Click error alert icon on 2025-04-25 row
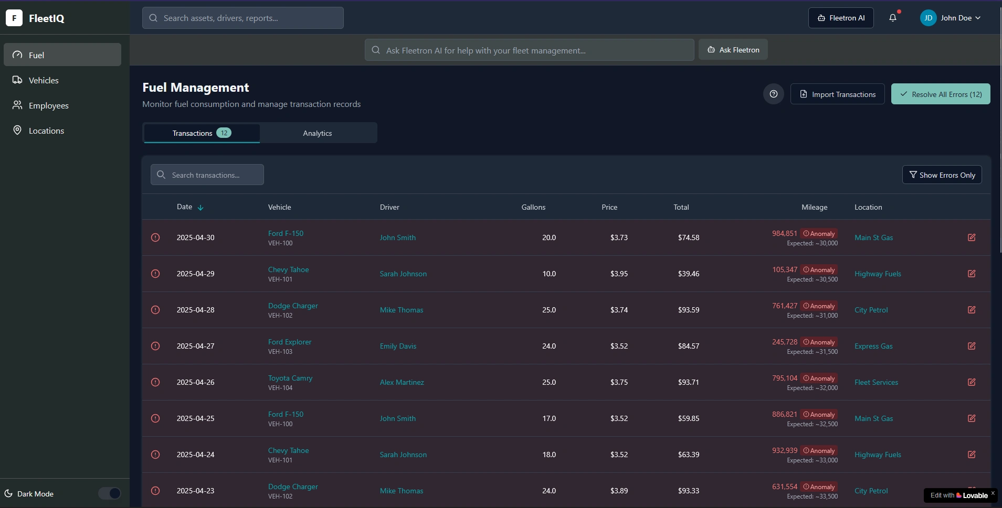 [155, 418]
